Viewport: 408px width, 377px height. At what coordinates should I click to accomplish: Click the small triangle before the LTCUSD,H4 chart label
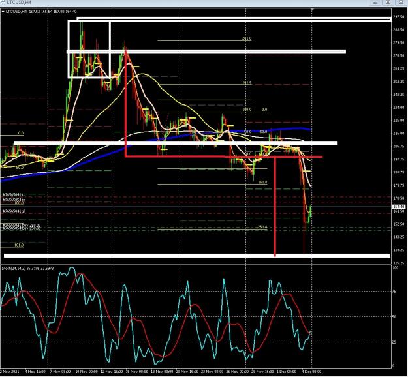(3, 12)
